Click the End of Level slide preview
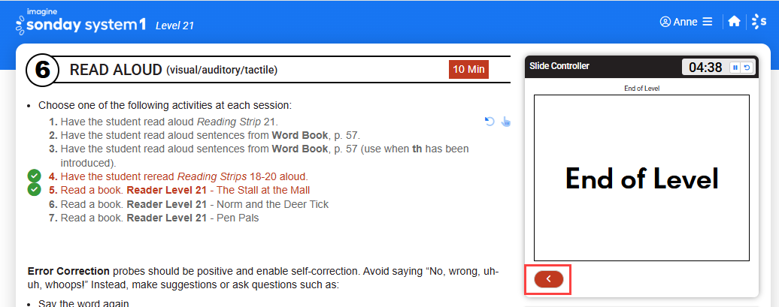Image resolution: width=779 pixels, height=307 pixels. pyautogui.click(x=641, y=178)
